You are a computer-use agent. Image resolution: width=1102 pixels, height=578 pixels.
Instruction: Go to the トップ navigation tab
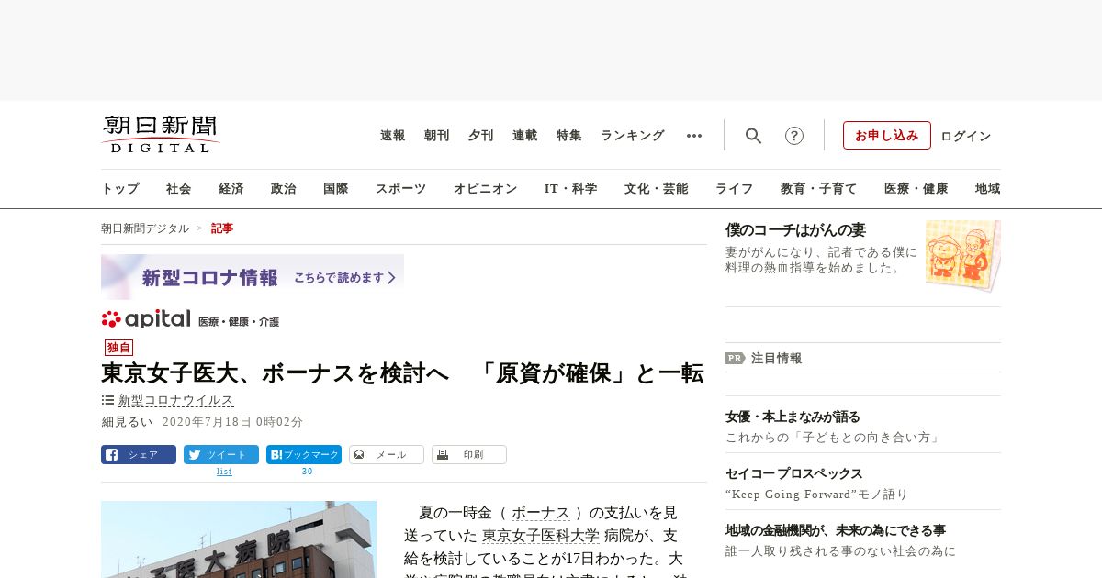(x=120, y=189)
